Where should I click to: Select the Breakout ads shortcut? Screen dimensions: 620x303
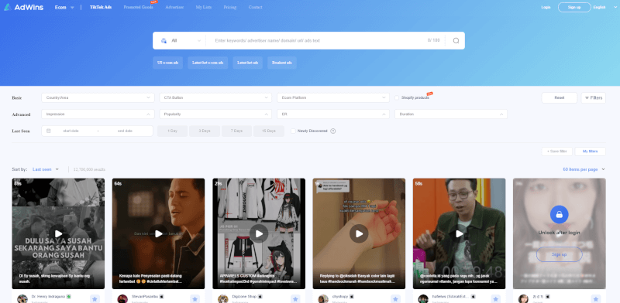click(282, 63)
